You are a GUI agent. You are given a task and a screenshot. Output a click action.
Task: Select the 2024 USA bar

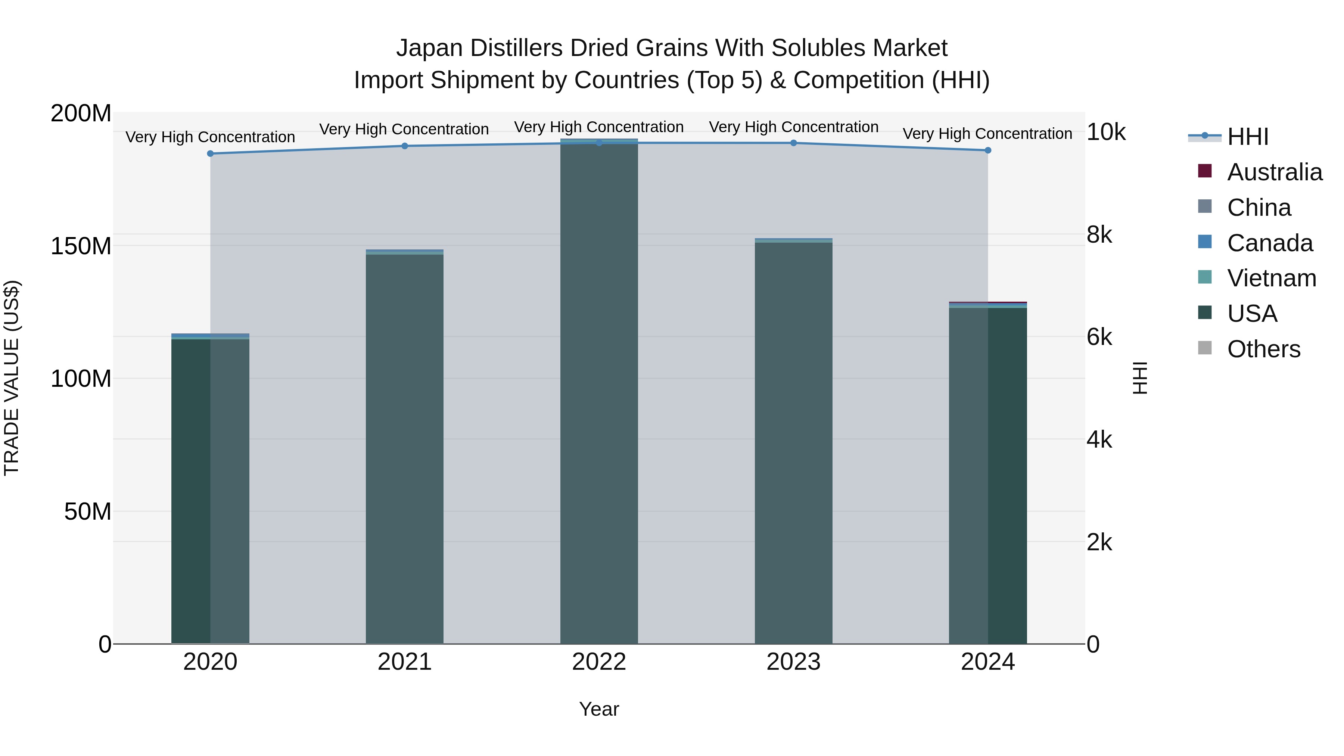pyautogui.click(x=987, y=476)
